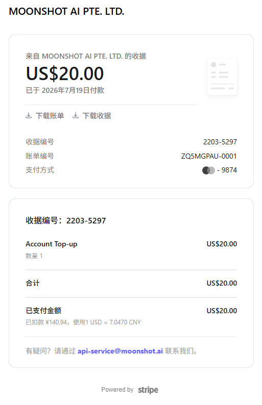
Task: Click the Account Top-up line item
Action: coord(52,244)
